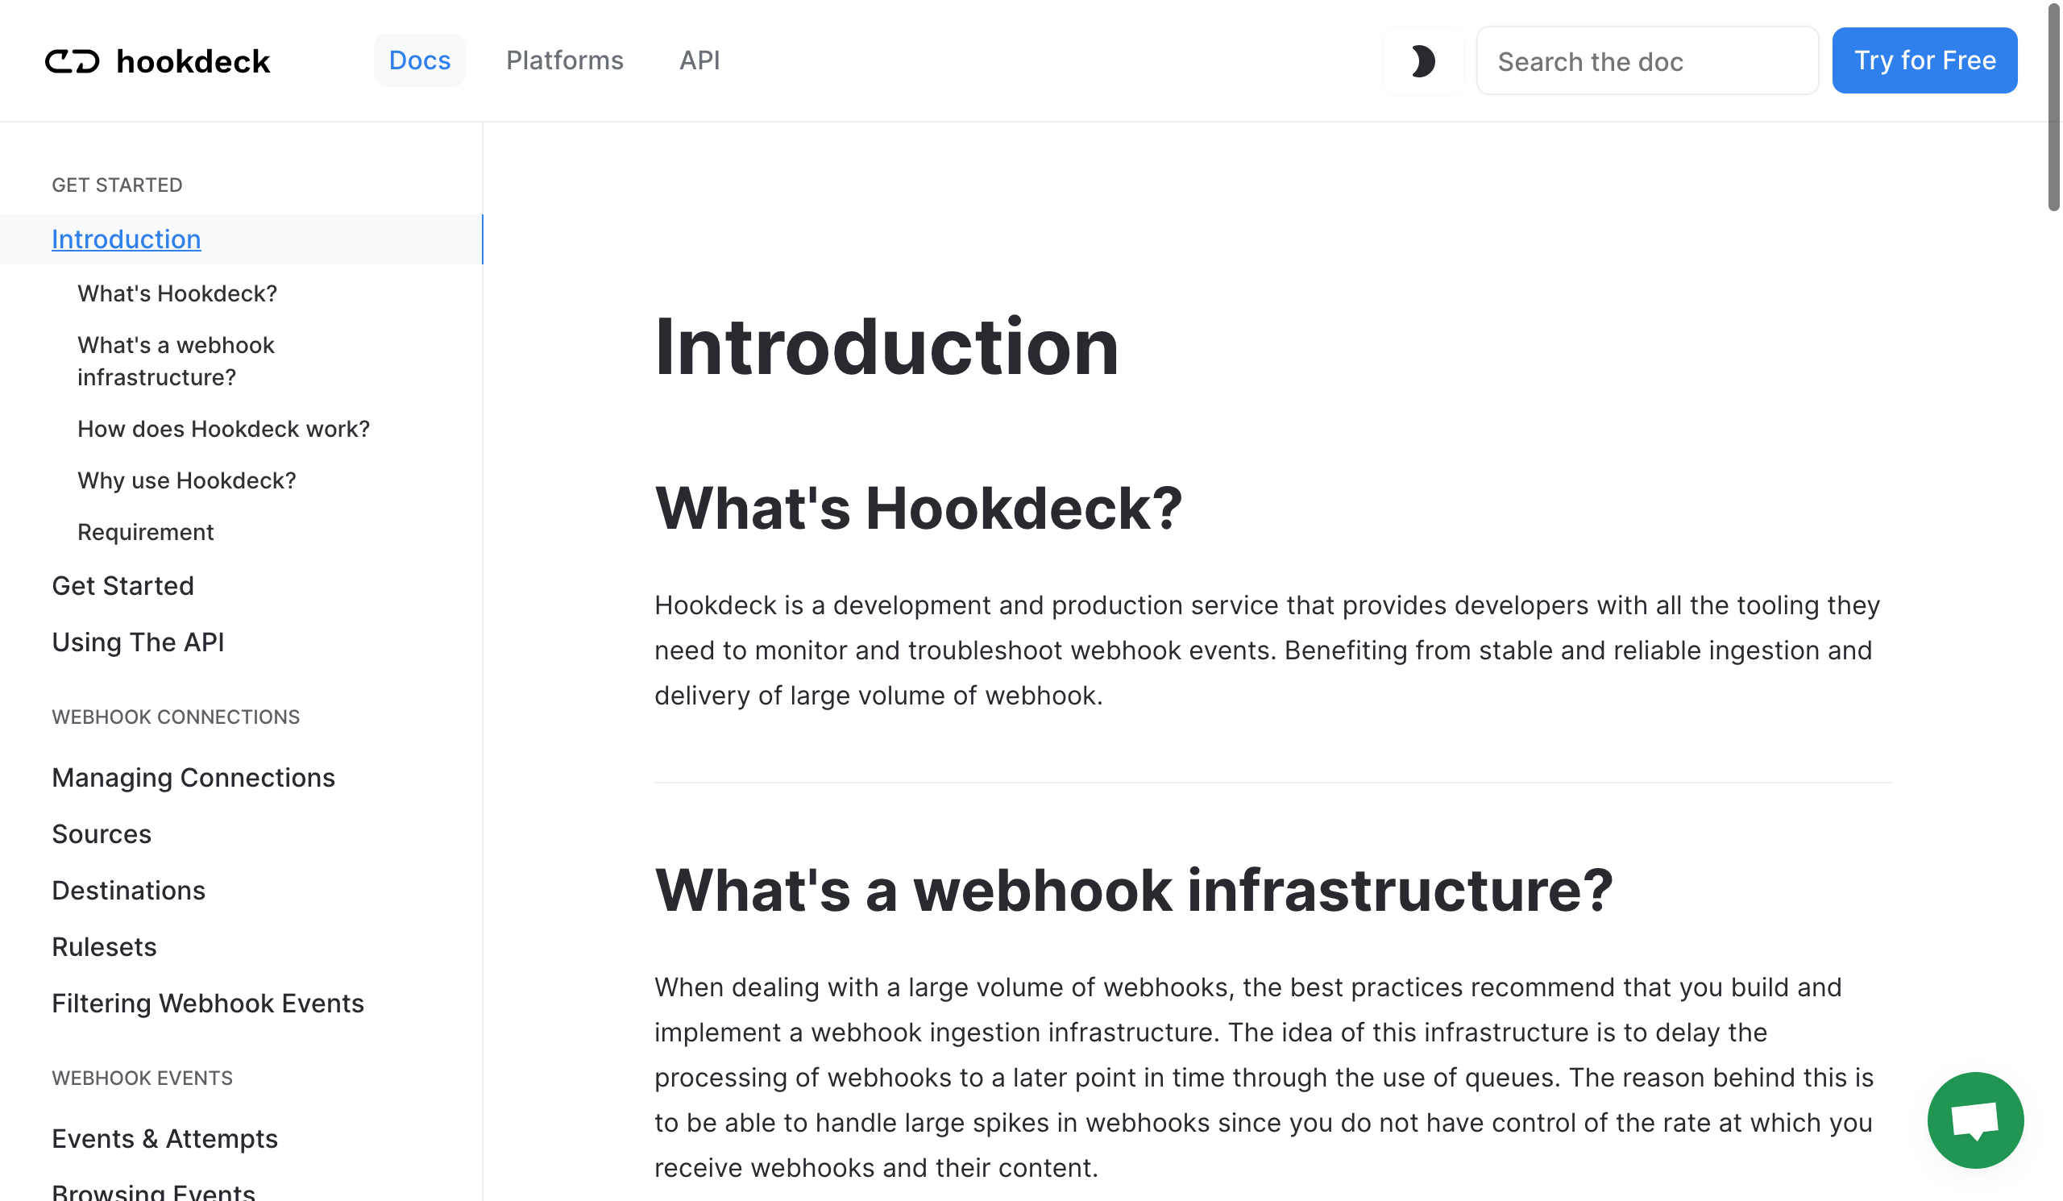
Task: Click the Hookdeck logo icon
Action: click(x=72, y=61)
